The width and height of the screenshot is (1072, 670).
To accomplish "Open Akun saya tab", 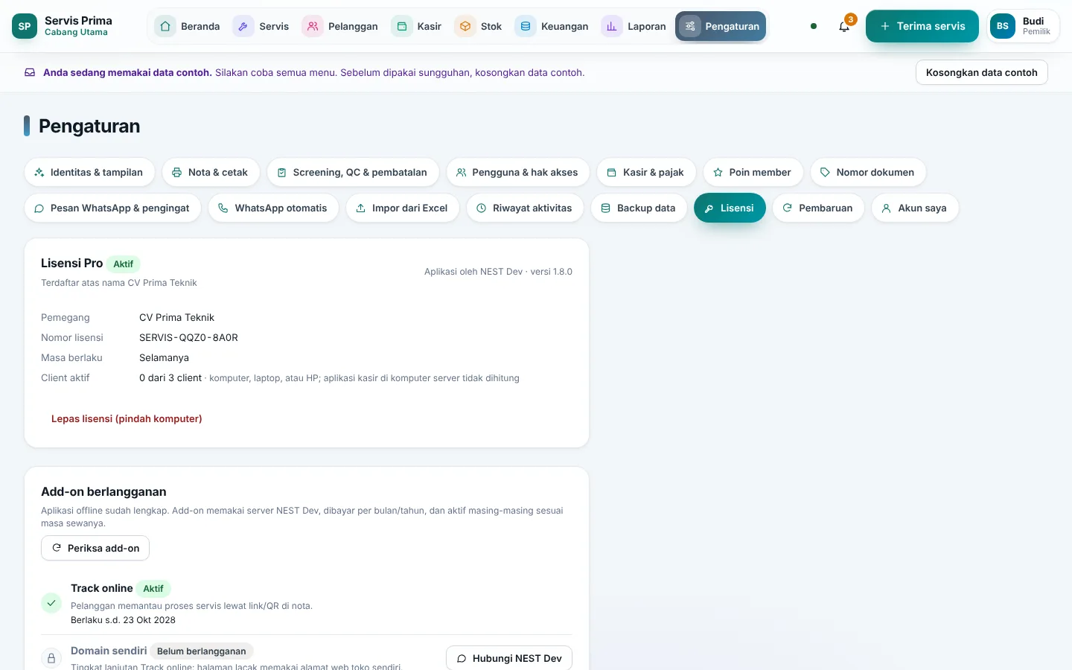I will pos(915,208).
